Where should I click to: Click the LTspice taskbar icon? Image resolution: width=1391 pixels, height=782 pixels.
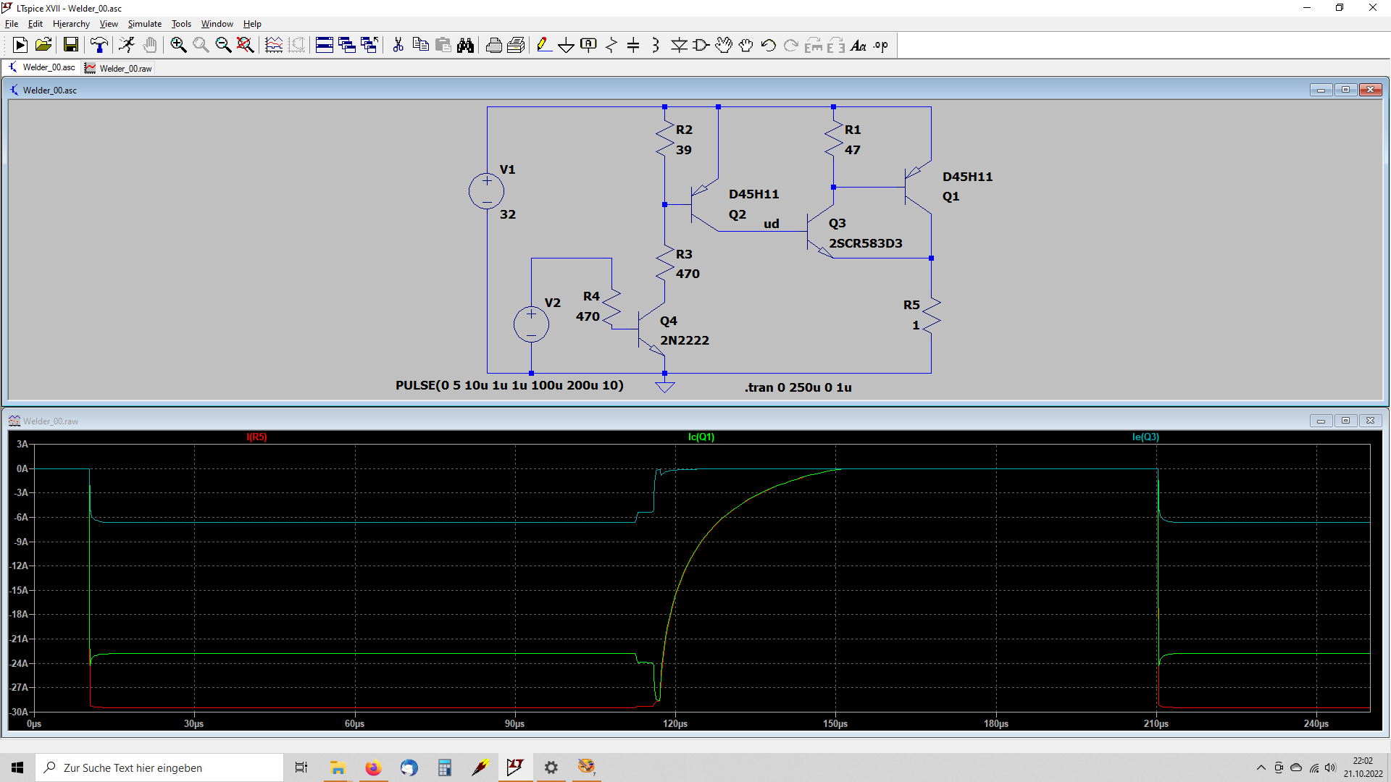515,768
